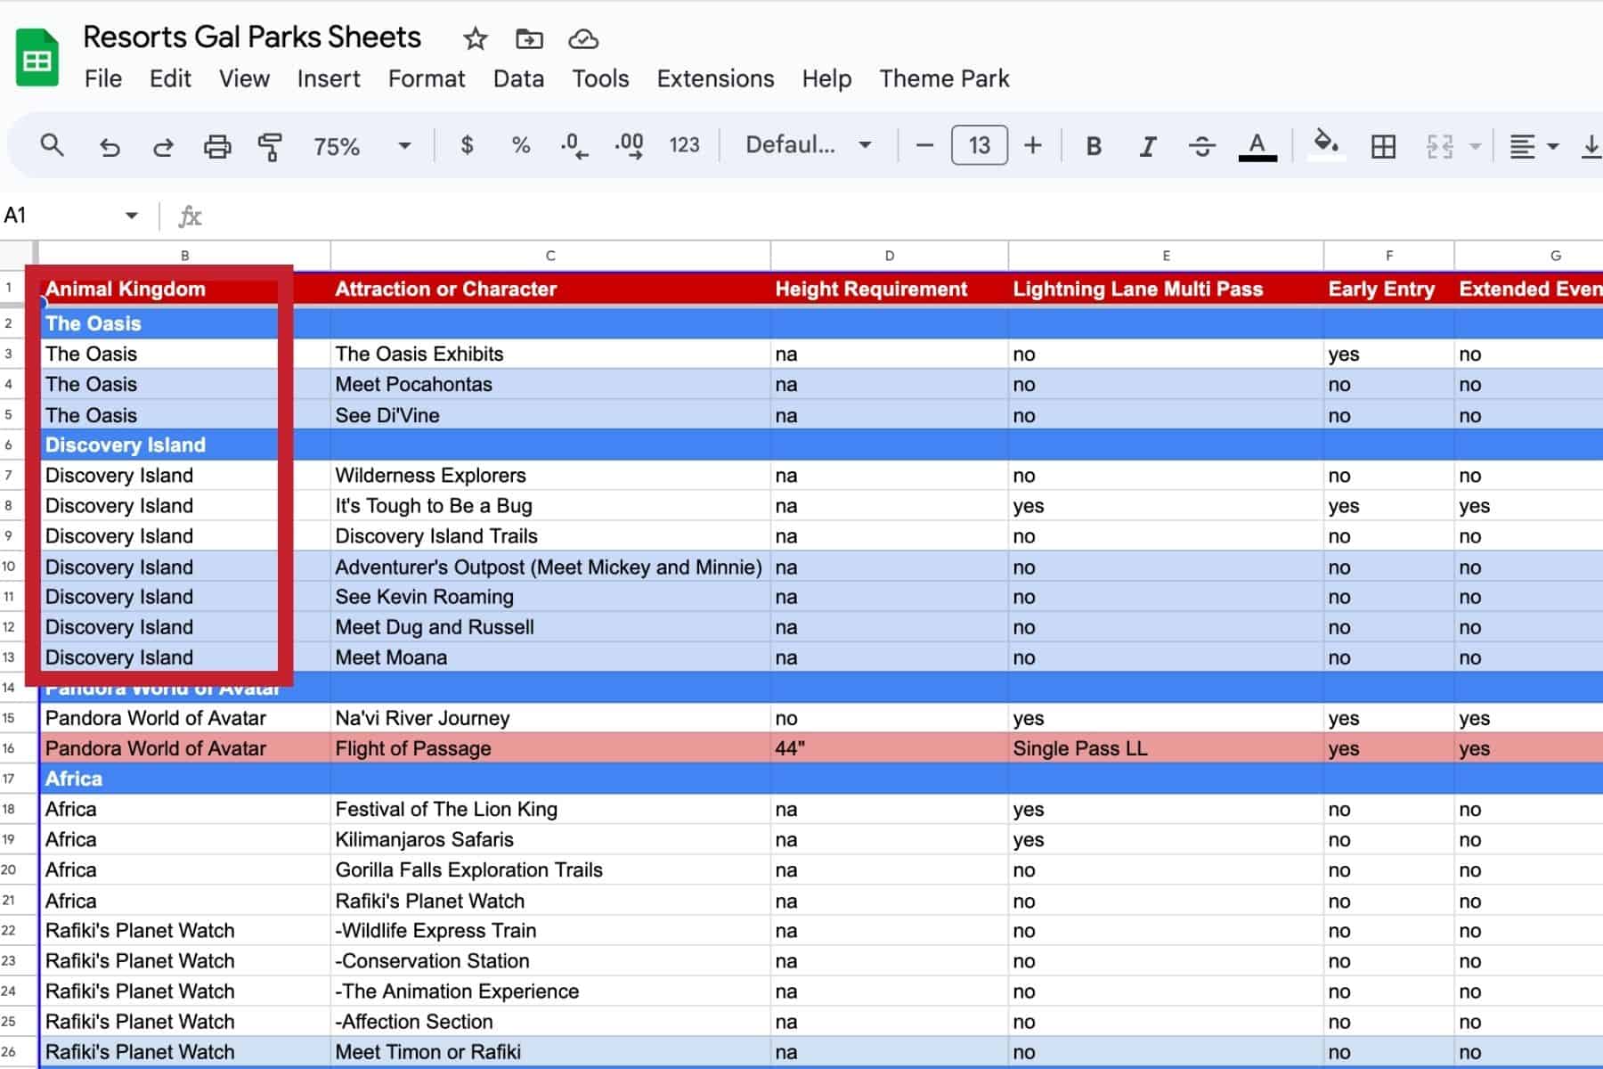This screenshot has width=1603, height=1069.
Task: Open the View menu
Action: (244, 78)
